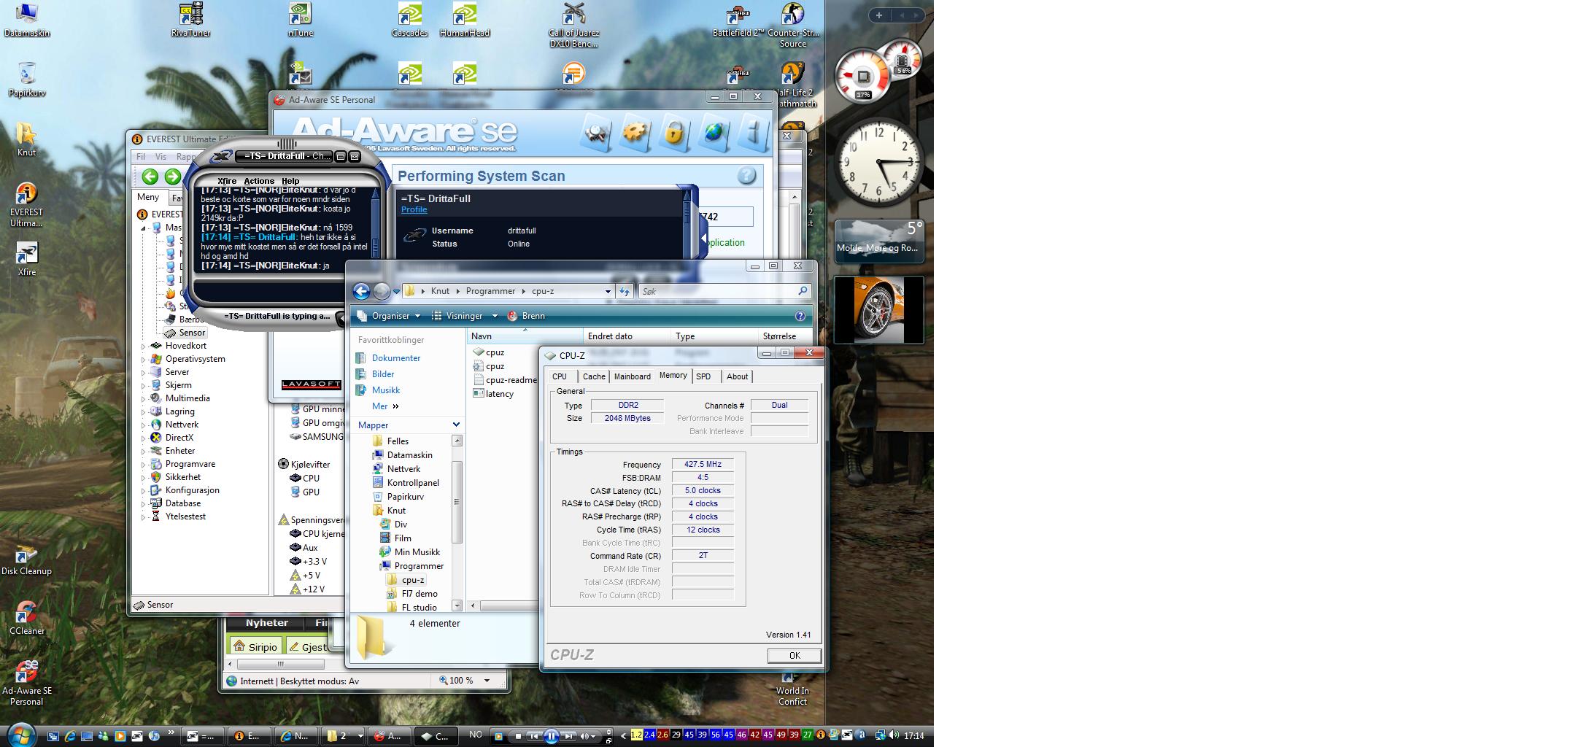1573x747 pixels.
Task: Click Explorer refresh button beside address bar
Action: (x=625, y=291)
